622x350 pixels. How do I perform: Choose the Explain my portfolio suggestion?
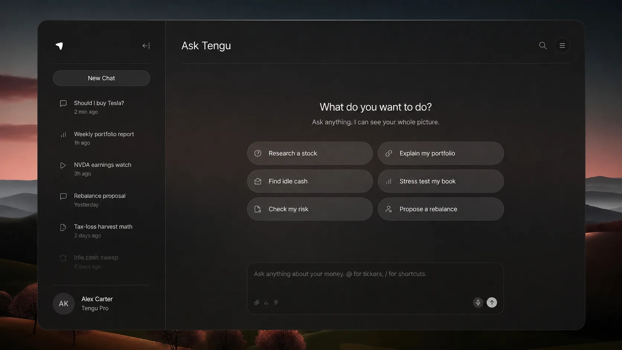click(x=441, y=153)
